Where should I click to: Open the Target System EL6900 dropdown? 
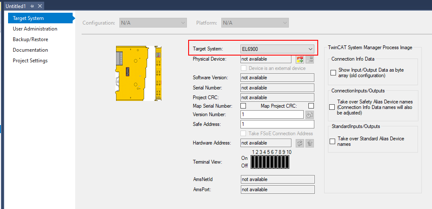click(x=277, y=49)
